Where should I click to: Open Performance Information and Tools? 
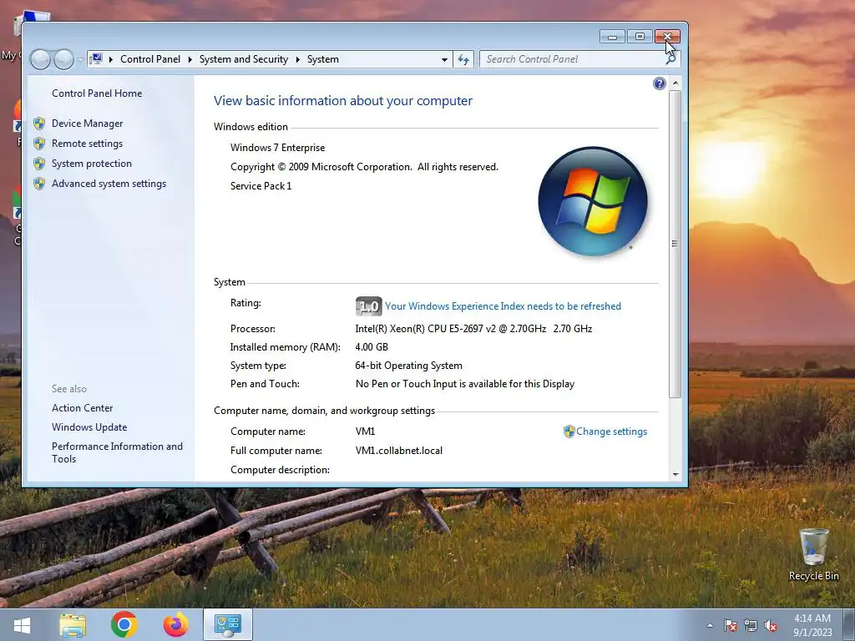117,452
